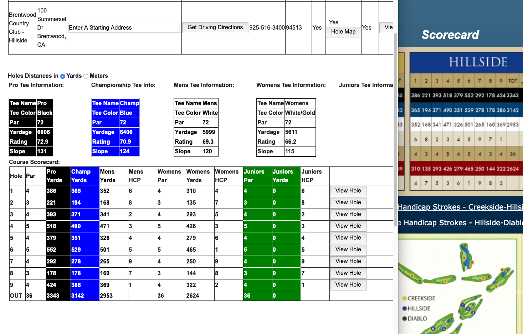Click the Get Driving Directions button
The height and width of the screenshot is (334, 523).
click(x=215, y=27)
